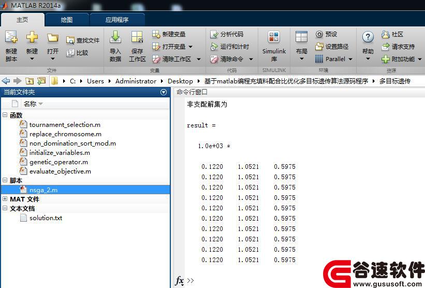Open the Add-Ons (附加功能) dropdown arrow
The height and width of the screenshot is (288, 425).
tap(420, 59)
